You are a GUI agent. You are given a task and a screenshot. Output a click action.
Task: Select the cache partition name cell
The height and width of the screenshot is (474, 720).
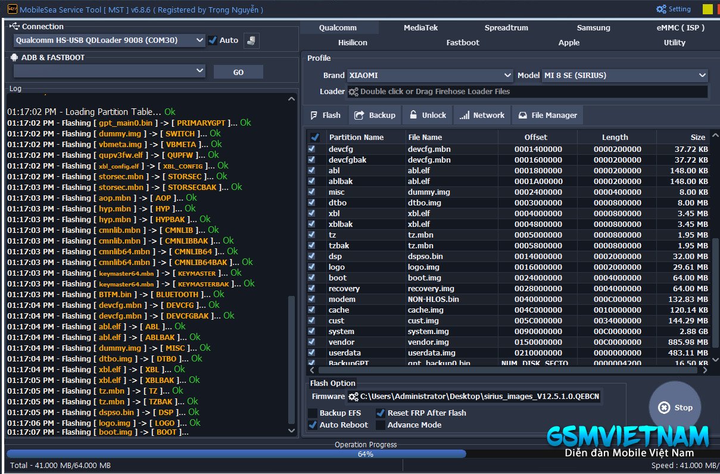(365, 310)
